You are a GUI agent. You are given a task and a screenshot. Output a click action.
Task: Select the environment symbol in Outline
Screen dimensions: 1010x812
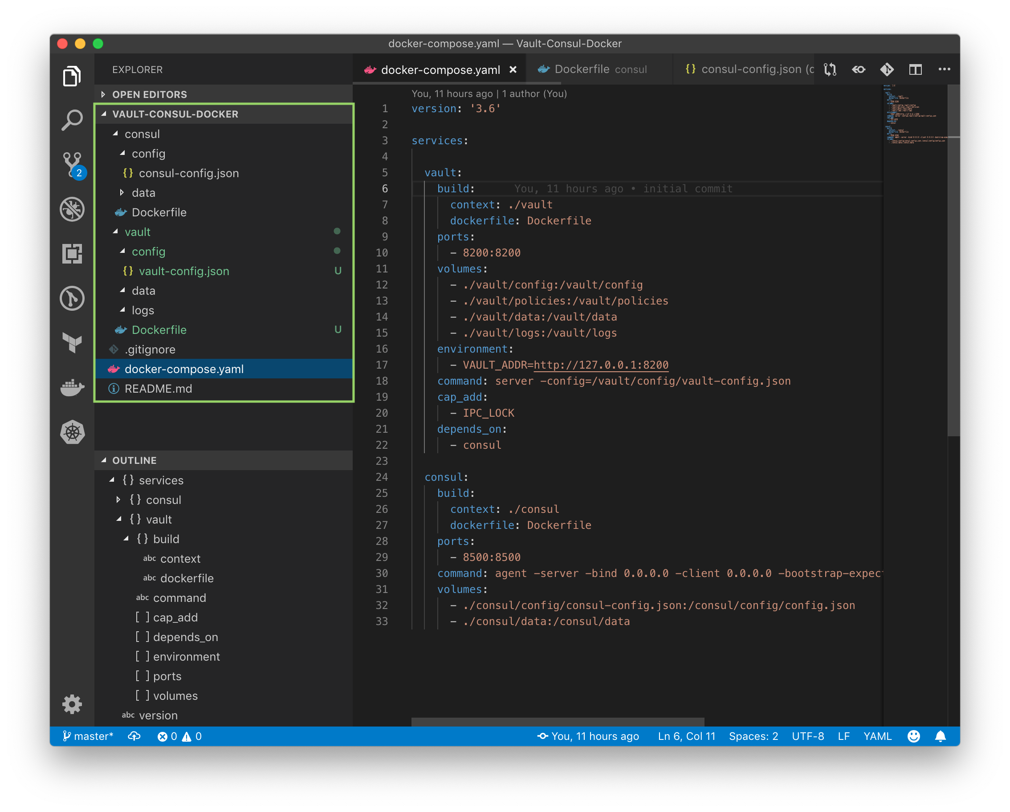pos(224,657)
